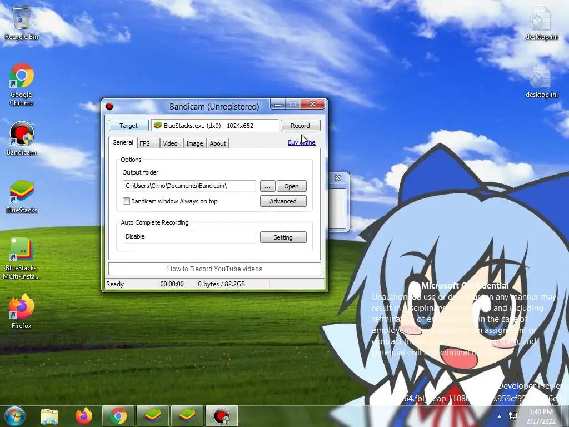Click the output folder path field
569x427 pixels.
pos(189,186)
